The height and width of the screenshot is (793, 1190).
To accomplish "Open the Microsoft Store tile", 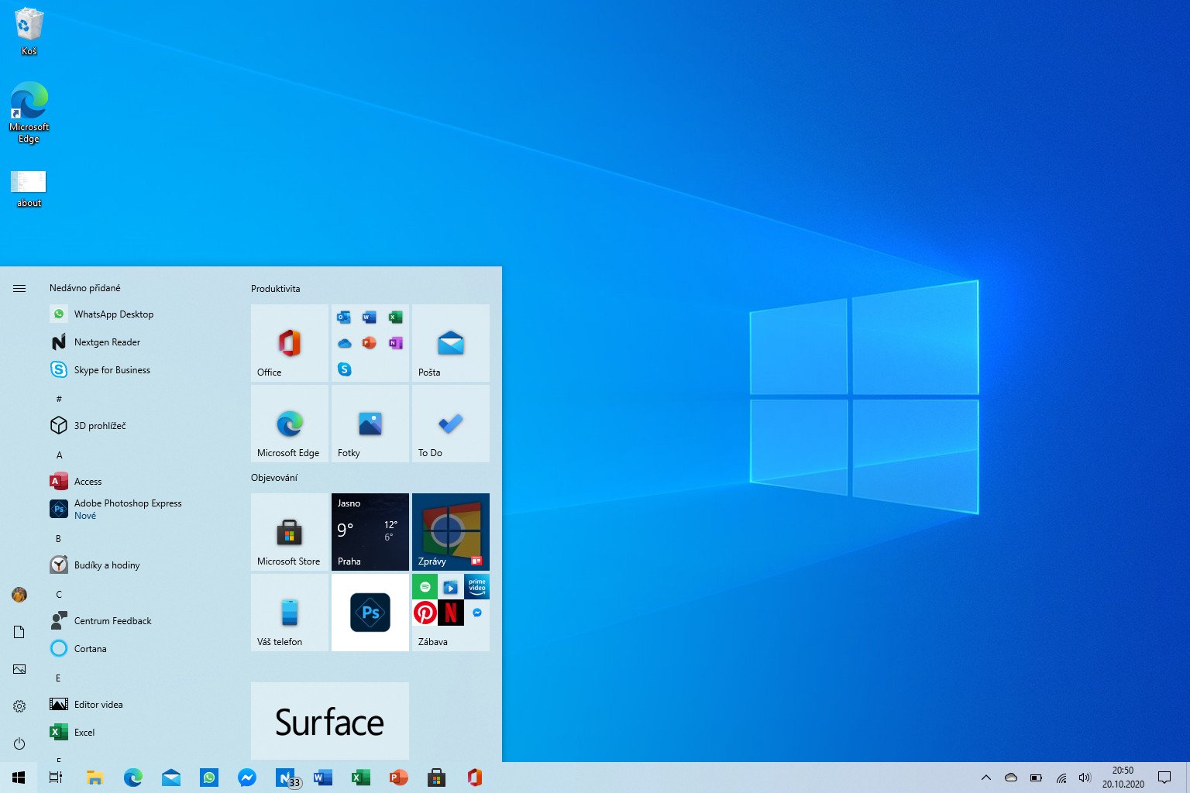I will pos(290,532).
